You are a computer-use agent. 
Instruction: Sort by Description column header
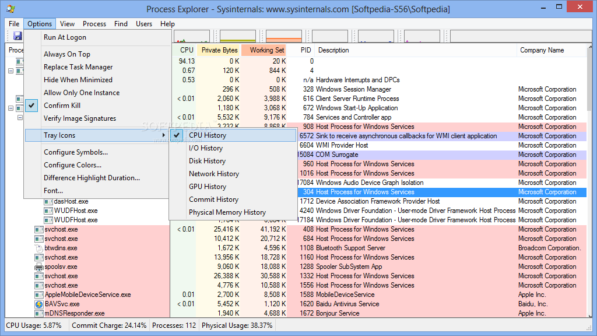click(x=416, y=50)
